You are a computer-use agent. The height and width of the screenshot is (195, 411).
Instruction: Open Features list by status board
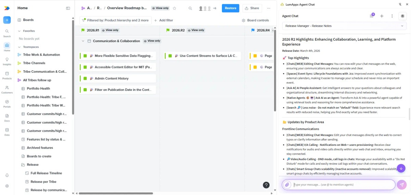coord(46,139)
